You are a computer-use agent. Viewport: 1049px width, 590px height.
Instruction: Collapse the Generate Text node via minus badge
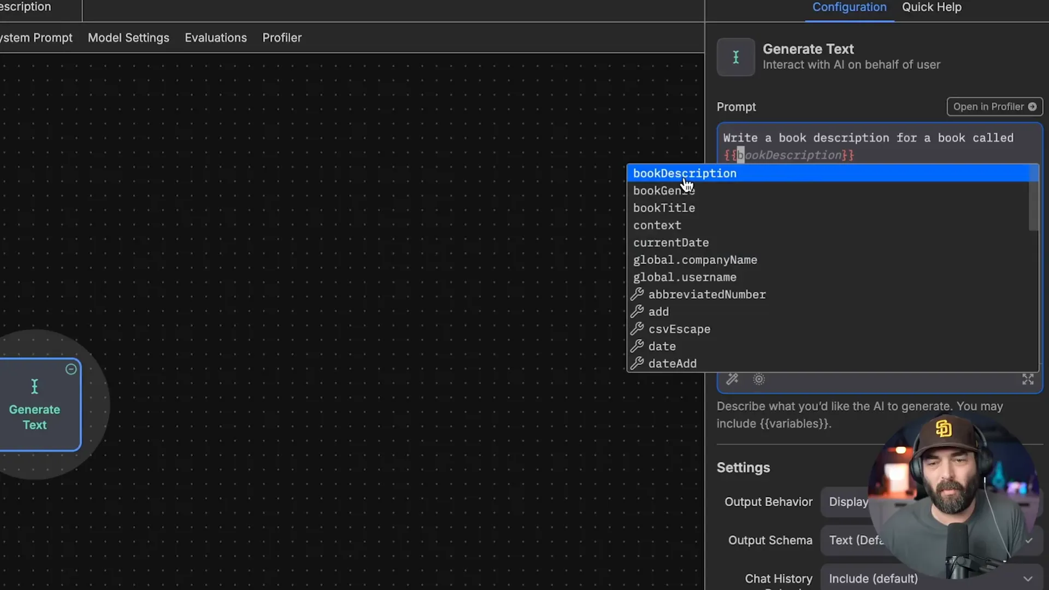(x=70, y=369)
